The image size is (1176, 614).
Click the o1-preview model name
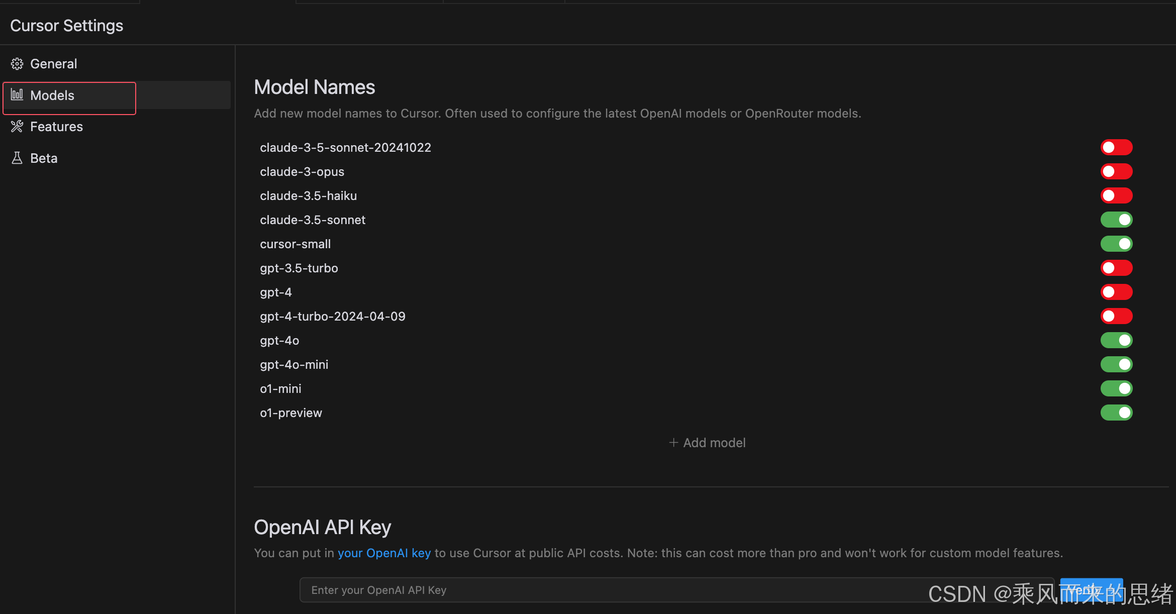pos(290,413)
